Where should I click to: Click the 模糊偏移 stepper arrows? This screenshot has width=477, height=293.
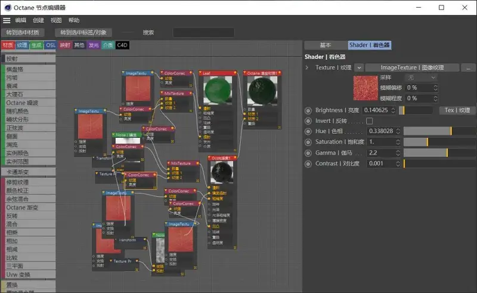click(x=435, y=88)
